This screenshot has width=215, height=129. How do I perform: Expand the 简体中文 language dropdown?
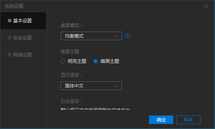[91, 86]
